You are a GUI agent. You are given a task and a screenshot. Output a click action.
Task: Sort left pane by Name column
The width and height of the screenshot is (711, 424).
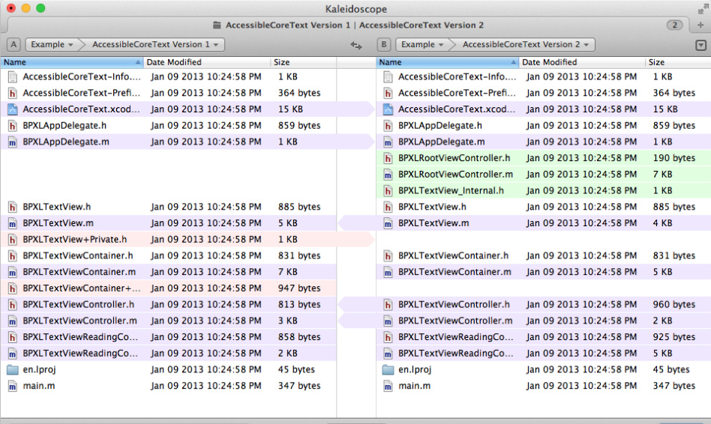pos(71,62)
